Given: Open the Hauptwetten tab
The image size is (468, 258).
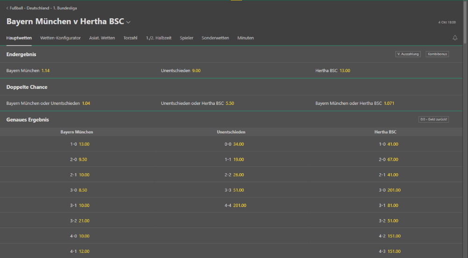Looking at the screenshot, I should [x=19, y=38].
